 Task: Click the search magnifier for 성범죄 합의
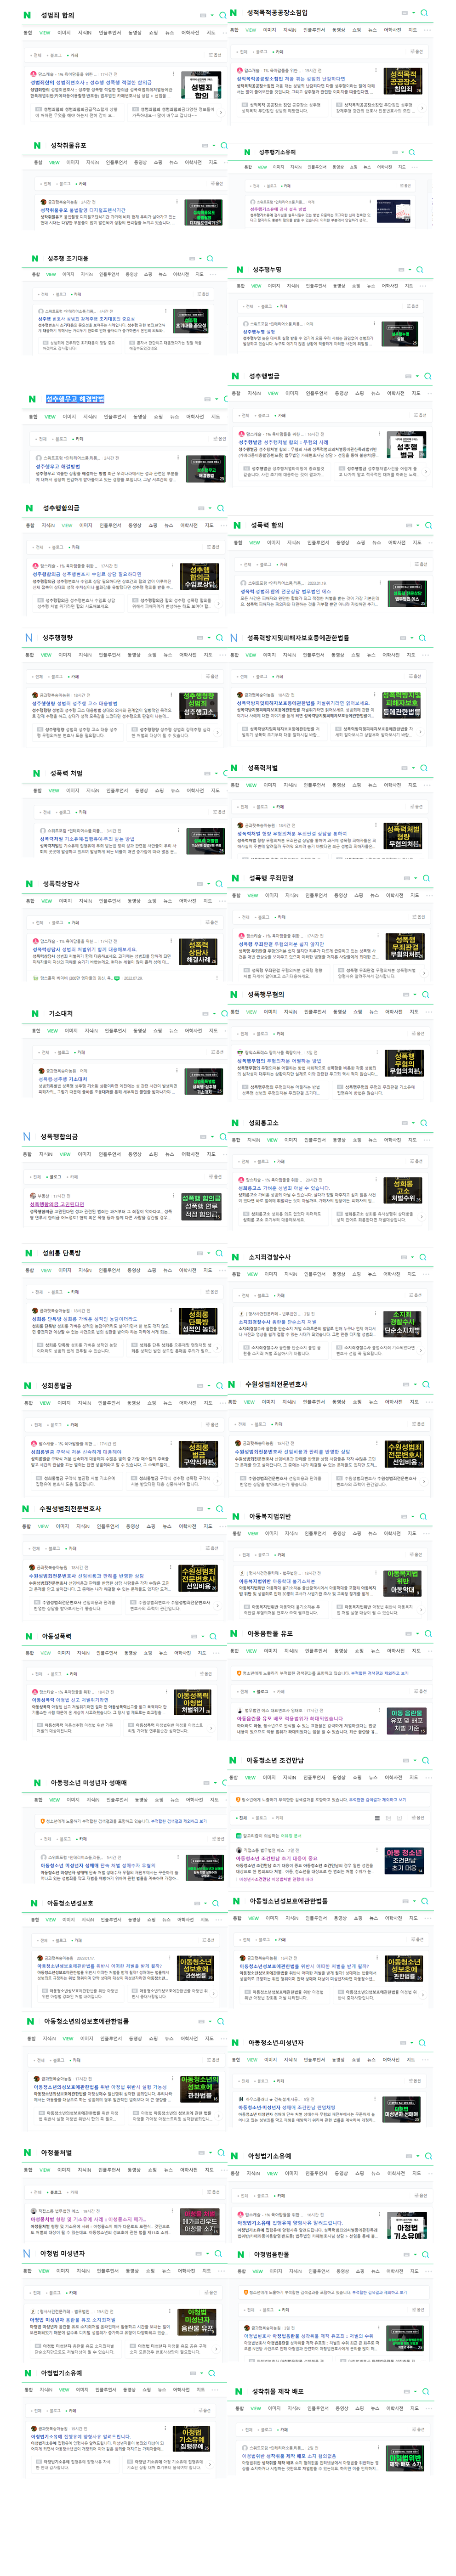pos(223,16)
